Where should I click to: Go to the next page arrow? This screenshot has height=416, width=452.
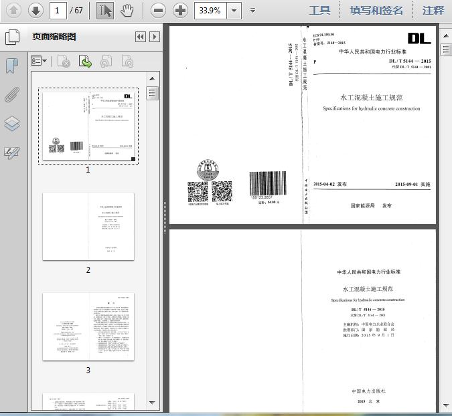coord(35,10)
